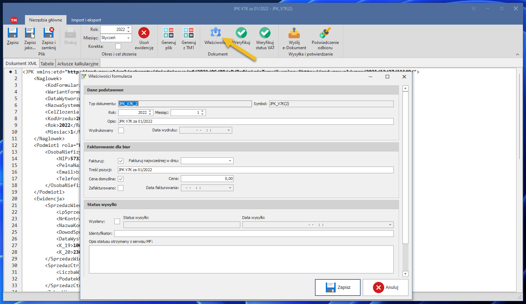Click the Zapisz jako icon
The width and height of the screenshot is (526, 304).
(30, 33)
